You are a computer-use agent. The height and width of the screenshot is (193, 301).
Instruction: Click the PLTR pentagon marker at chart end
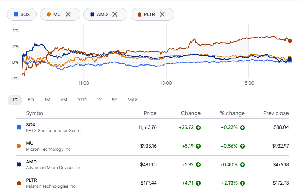tap(290, 41)
